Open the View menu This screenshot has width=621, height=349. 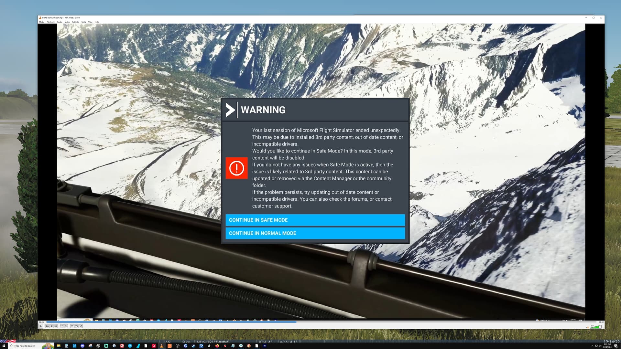(90, 22)
